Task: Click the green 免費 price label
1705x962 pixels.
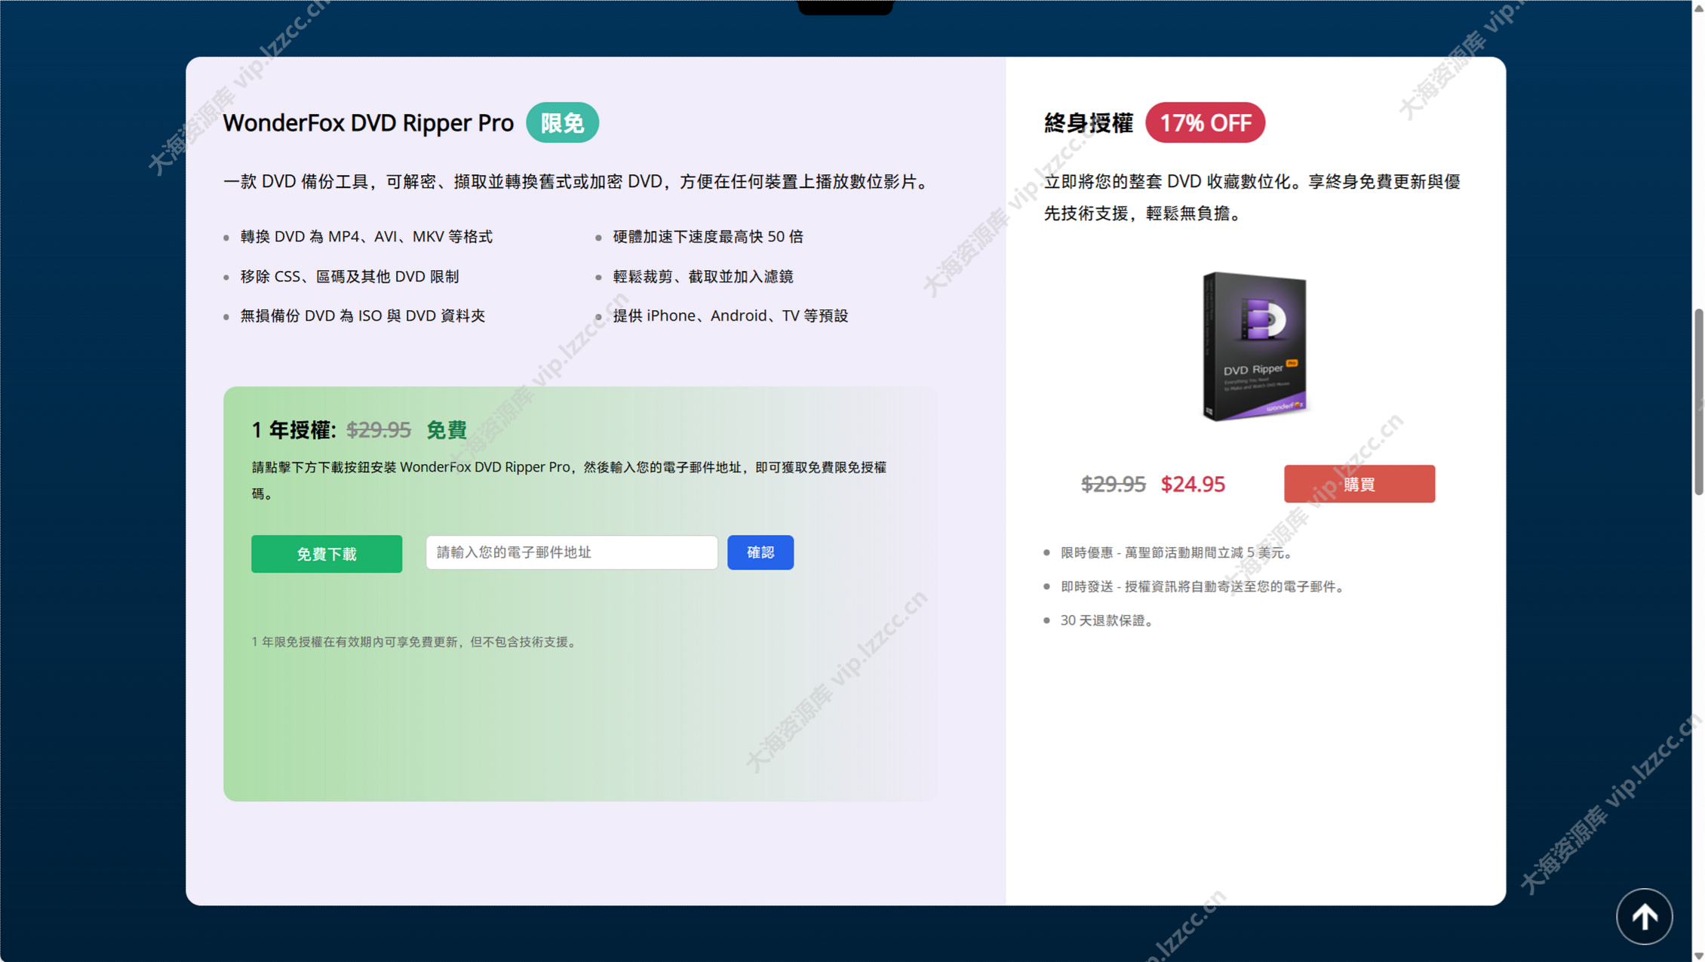Action: point(447,430)
